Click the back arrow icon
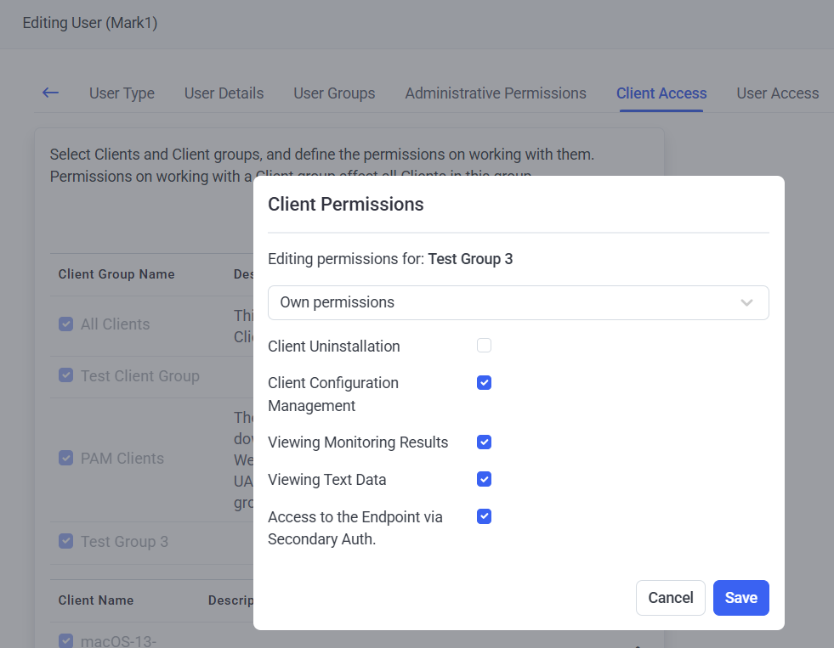 click(x=51, y=93)
